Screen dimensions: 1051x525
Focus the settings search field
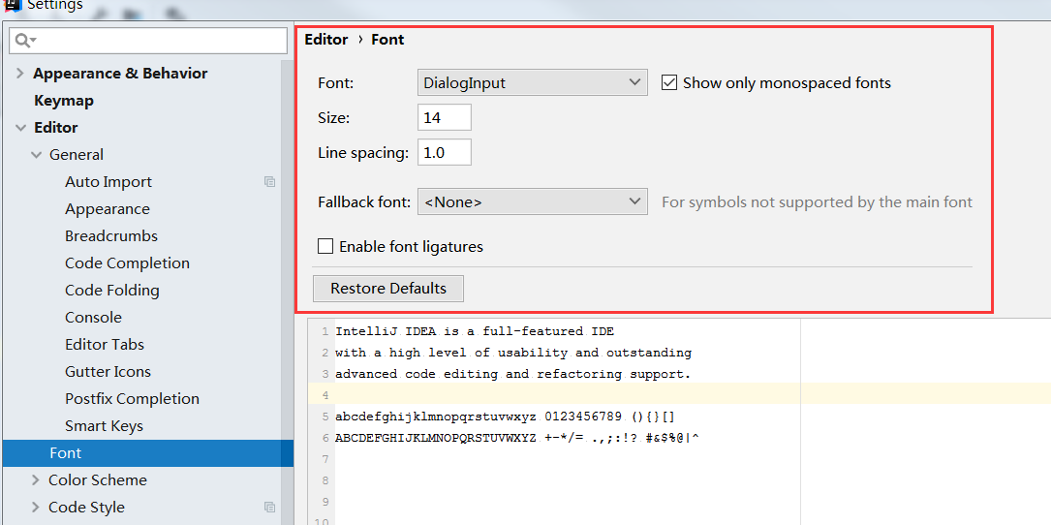pyautogui.click(x=148, y=41)
